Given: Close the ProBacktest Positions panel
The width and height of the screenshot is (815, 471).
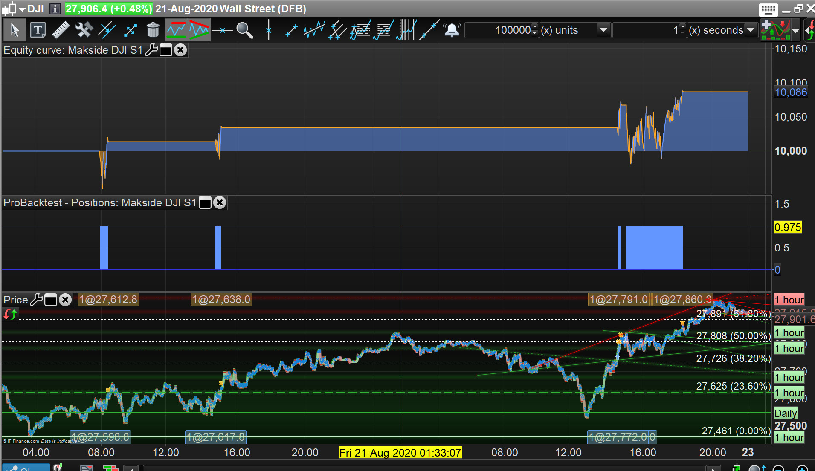Looking at the screenshot, I should 220,202.
